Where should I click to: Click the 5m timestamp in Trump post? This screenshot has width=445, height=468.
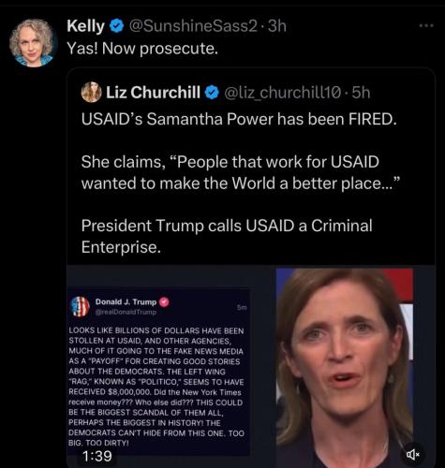point(242,307)
